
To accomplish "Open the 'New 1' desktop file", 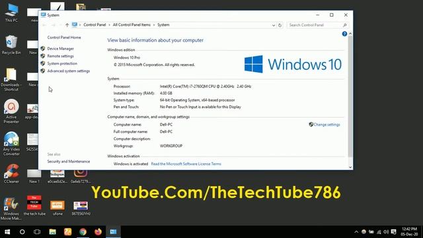I will 34,177.
